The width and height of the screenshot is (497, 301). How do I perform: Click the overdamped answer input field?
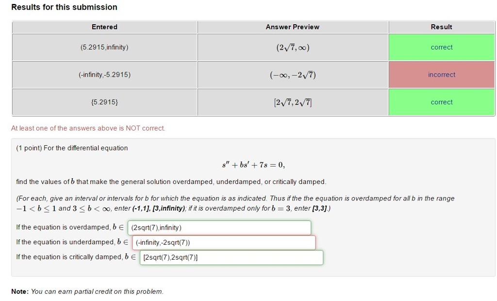click(218, 227)
